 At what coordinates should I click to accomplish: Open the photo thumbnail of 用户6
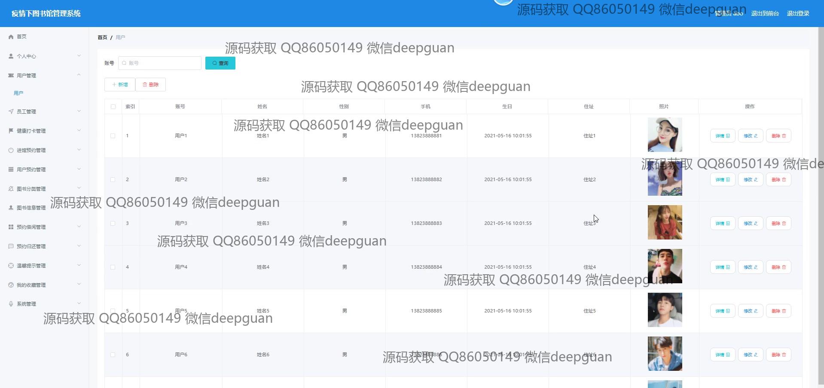pyautogui.click(x=665, y=354)
